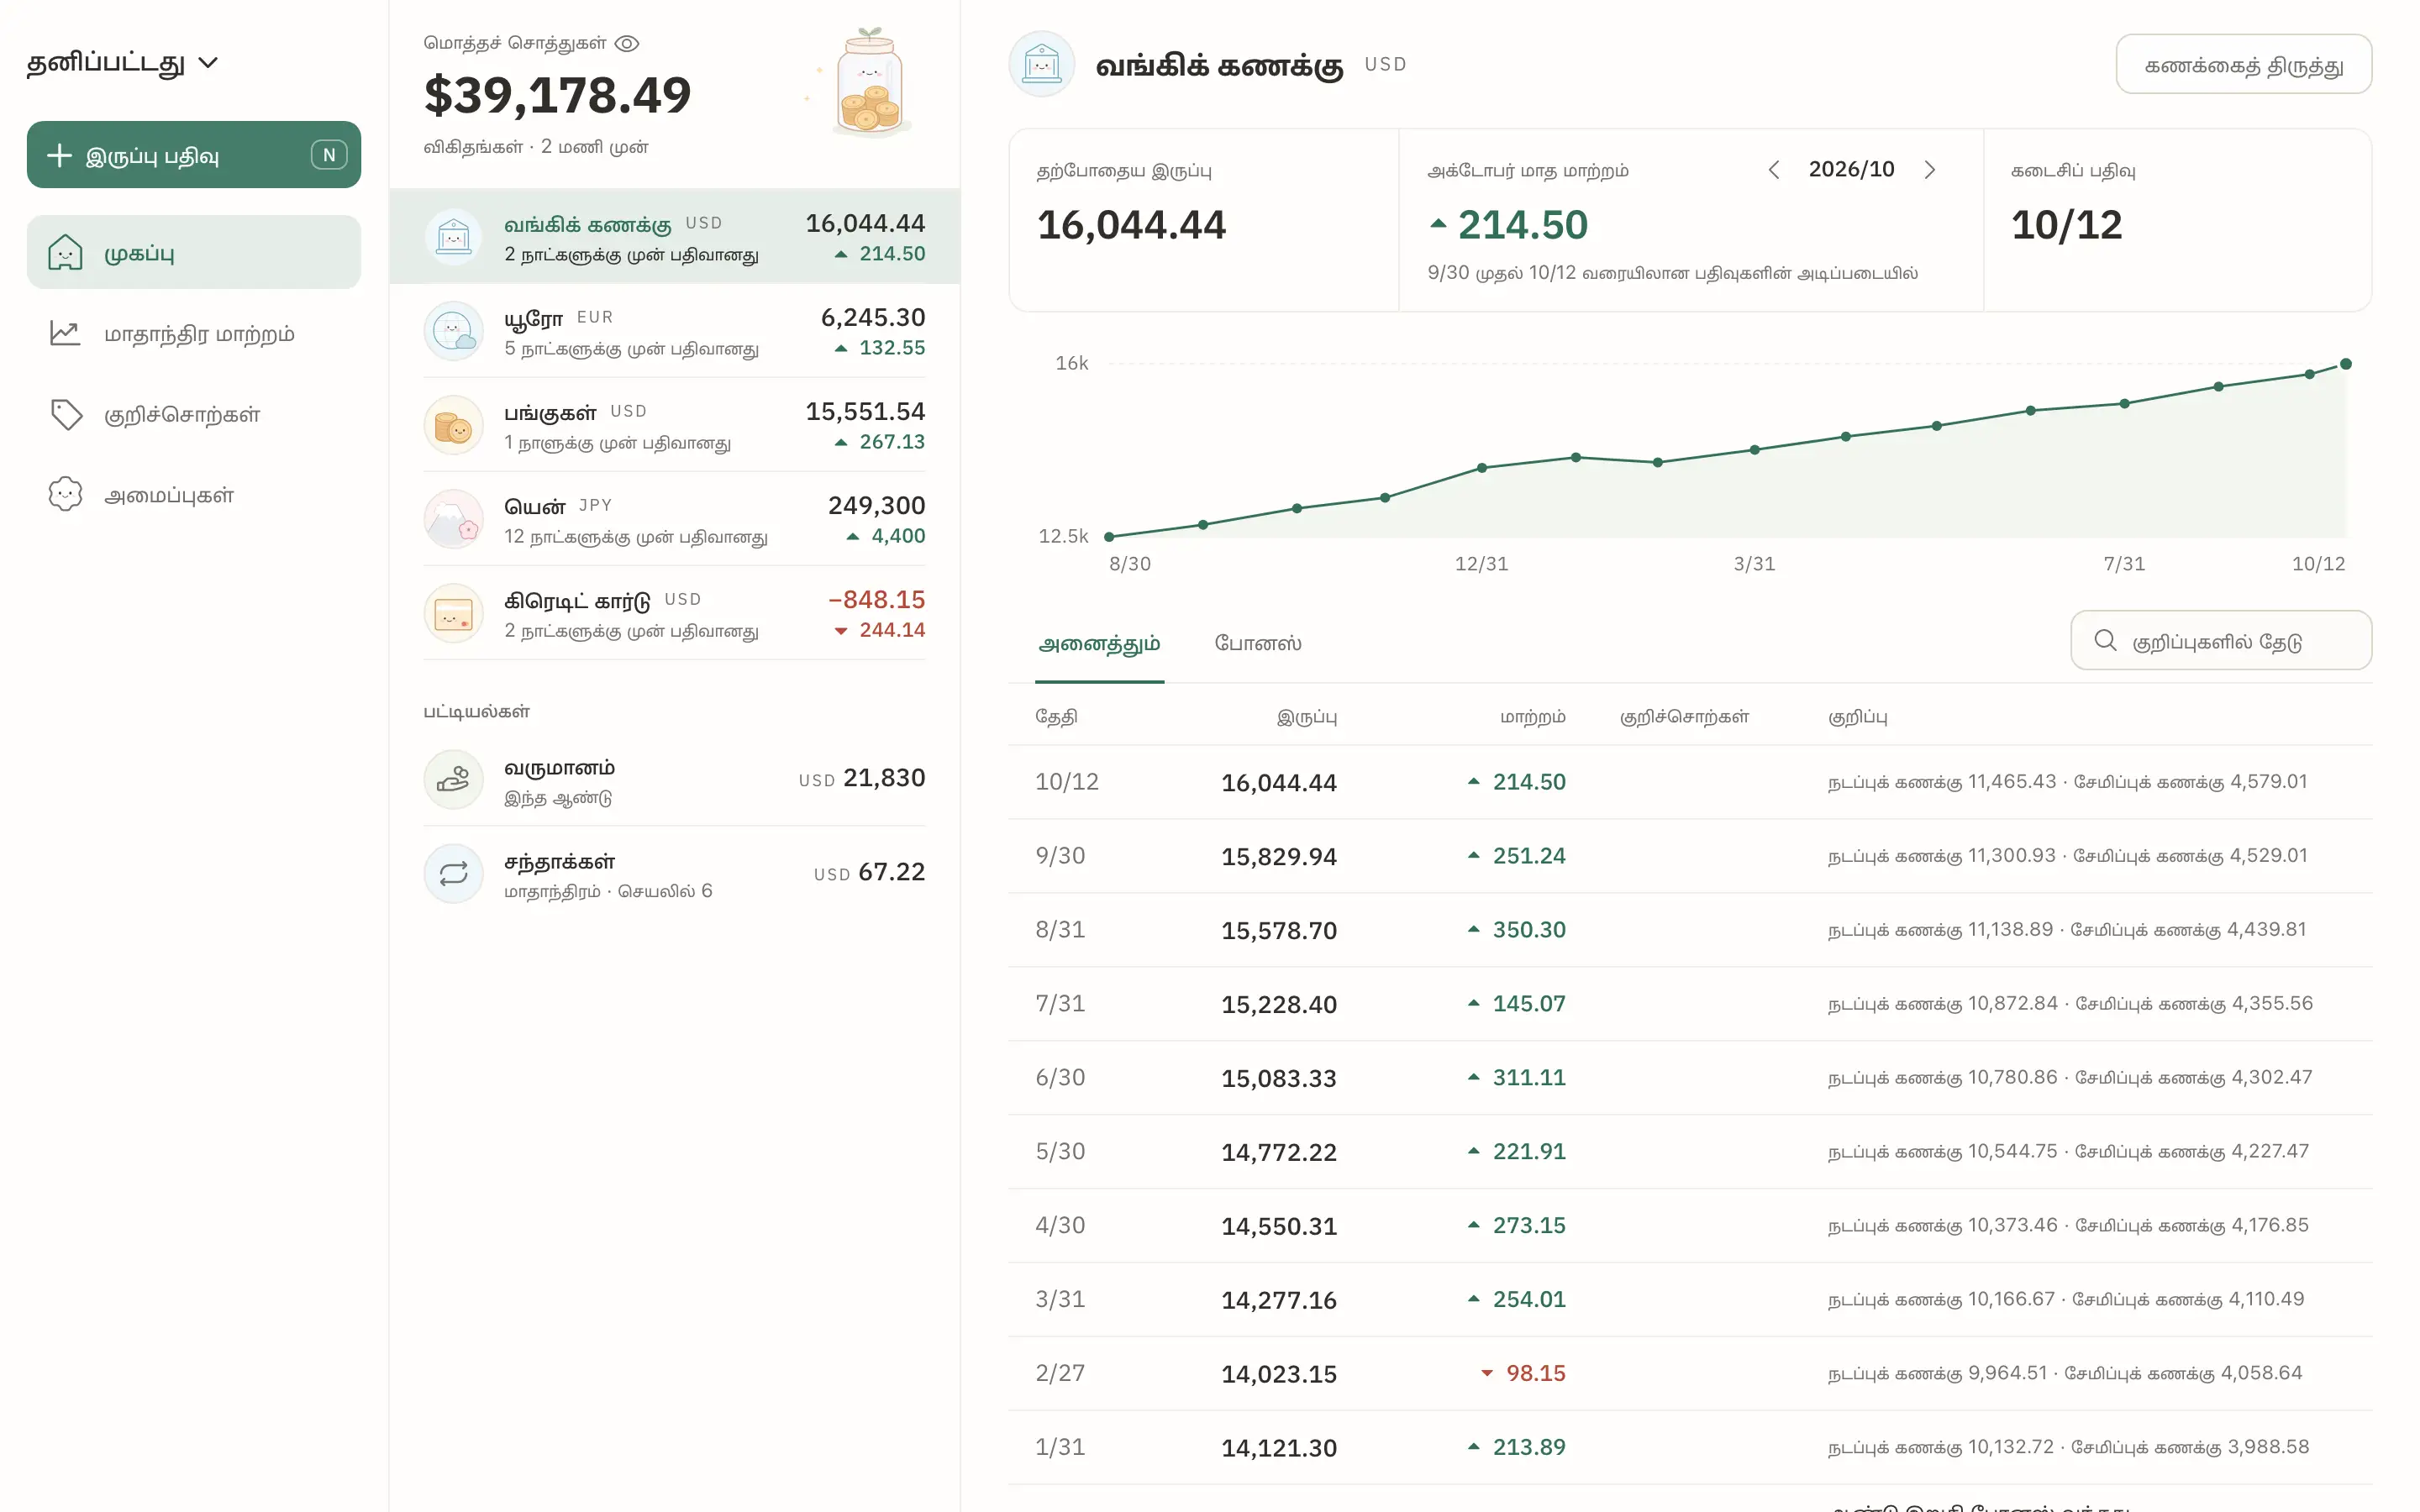Image resolution: width=2420 pixels, height=1512 pixels.
Task: Click the home house icon in sidebar
Action: point(65,253)
